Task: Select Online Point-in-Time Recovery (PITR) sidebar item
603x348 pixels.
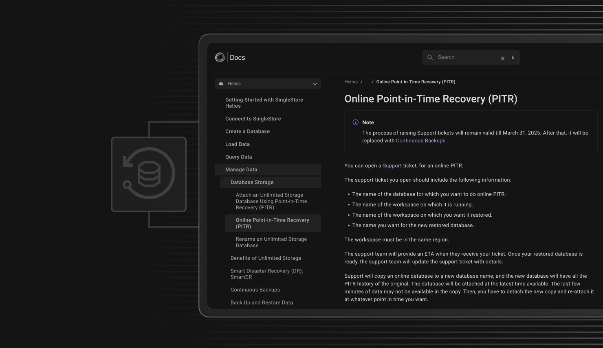Action: click(x=273, y=223)
